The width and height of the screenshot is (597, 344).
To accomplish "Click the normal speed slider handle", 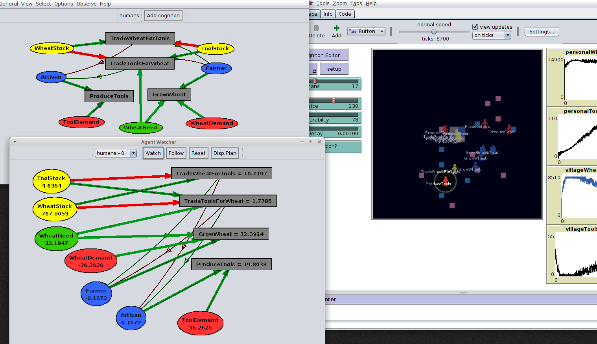I will click(434, 32).
